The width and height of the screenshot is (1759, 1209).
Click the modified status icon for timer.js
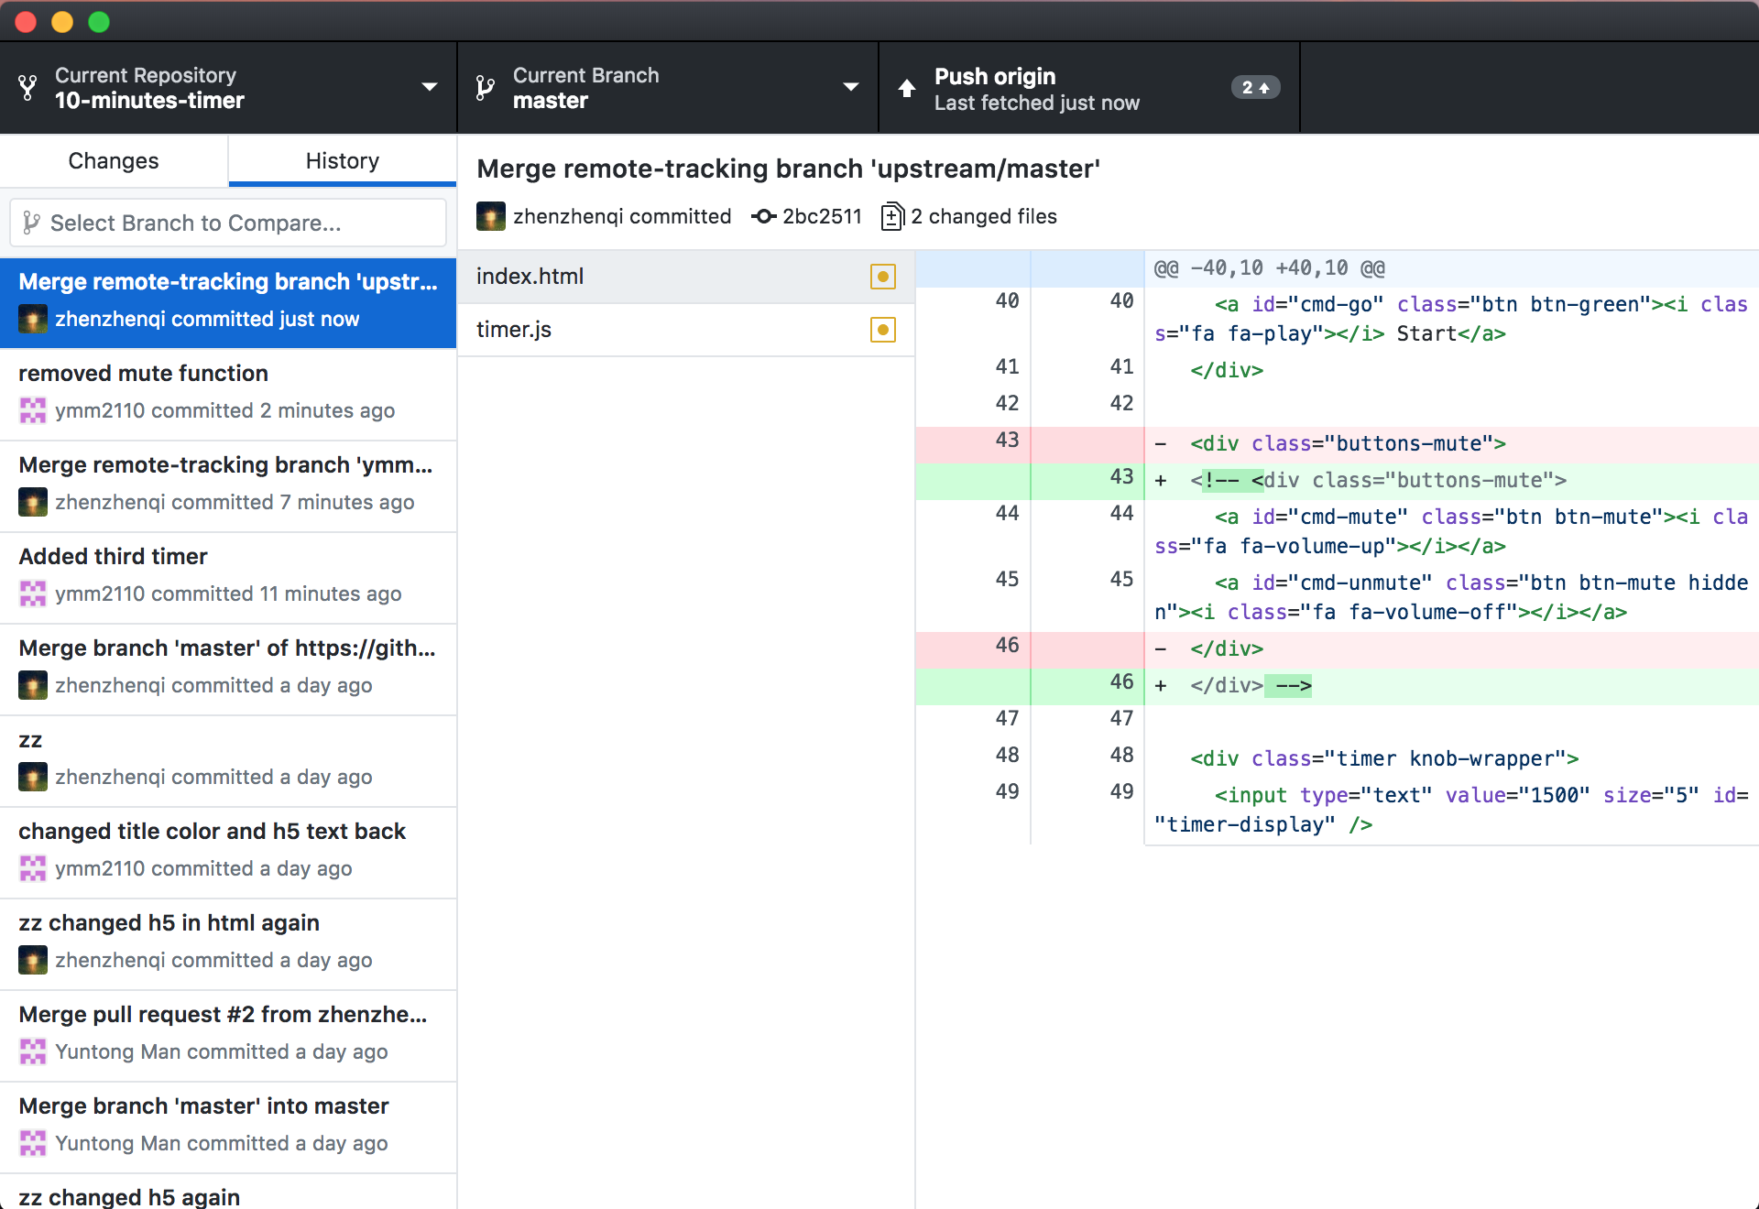(x=882, y=330)
